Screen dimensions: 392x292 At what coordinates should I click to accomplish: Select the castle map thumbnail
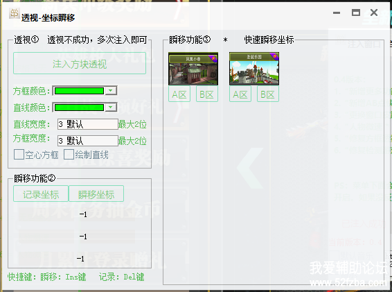(254, 69)
